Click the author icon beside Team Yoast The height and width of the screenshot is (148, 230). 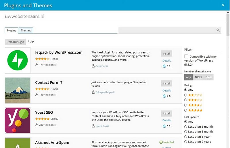(93, 126)
